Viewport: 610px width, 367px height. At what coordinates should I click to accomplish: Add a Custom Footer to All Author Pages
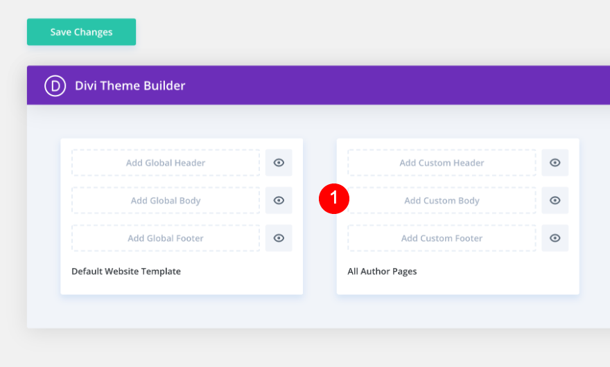pyautogui.click(x=442, y=238)
